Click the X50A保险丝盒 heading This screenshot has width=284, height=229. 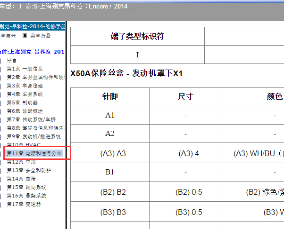pyautogui.click(x=126, y=73)
